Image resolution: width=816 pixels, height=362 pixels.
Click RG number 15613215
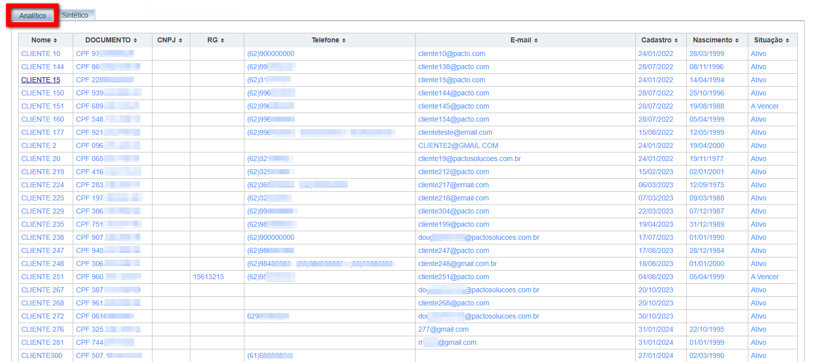pyautogui.click(x=208, y=277)
